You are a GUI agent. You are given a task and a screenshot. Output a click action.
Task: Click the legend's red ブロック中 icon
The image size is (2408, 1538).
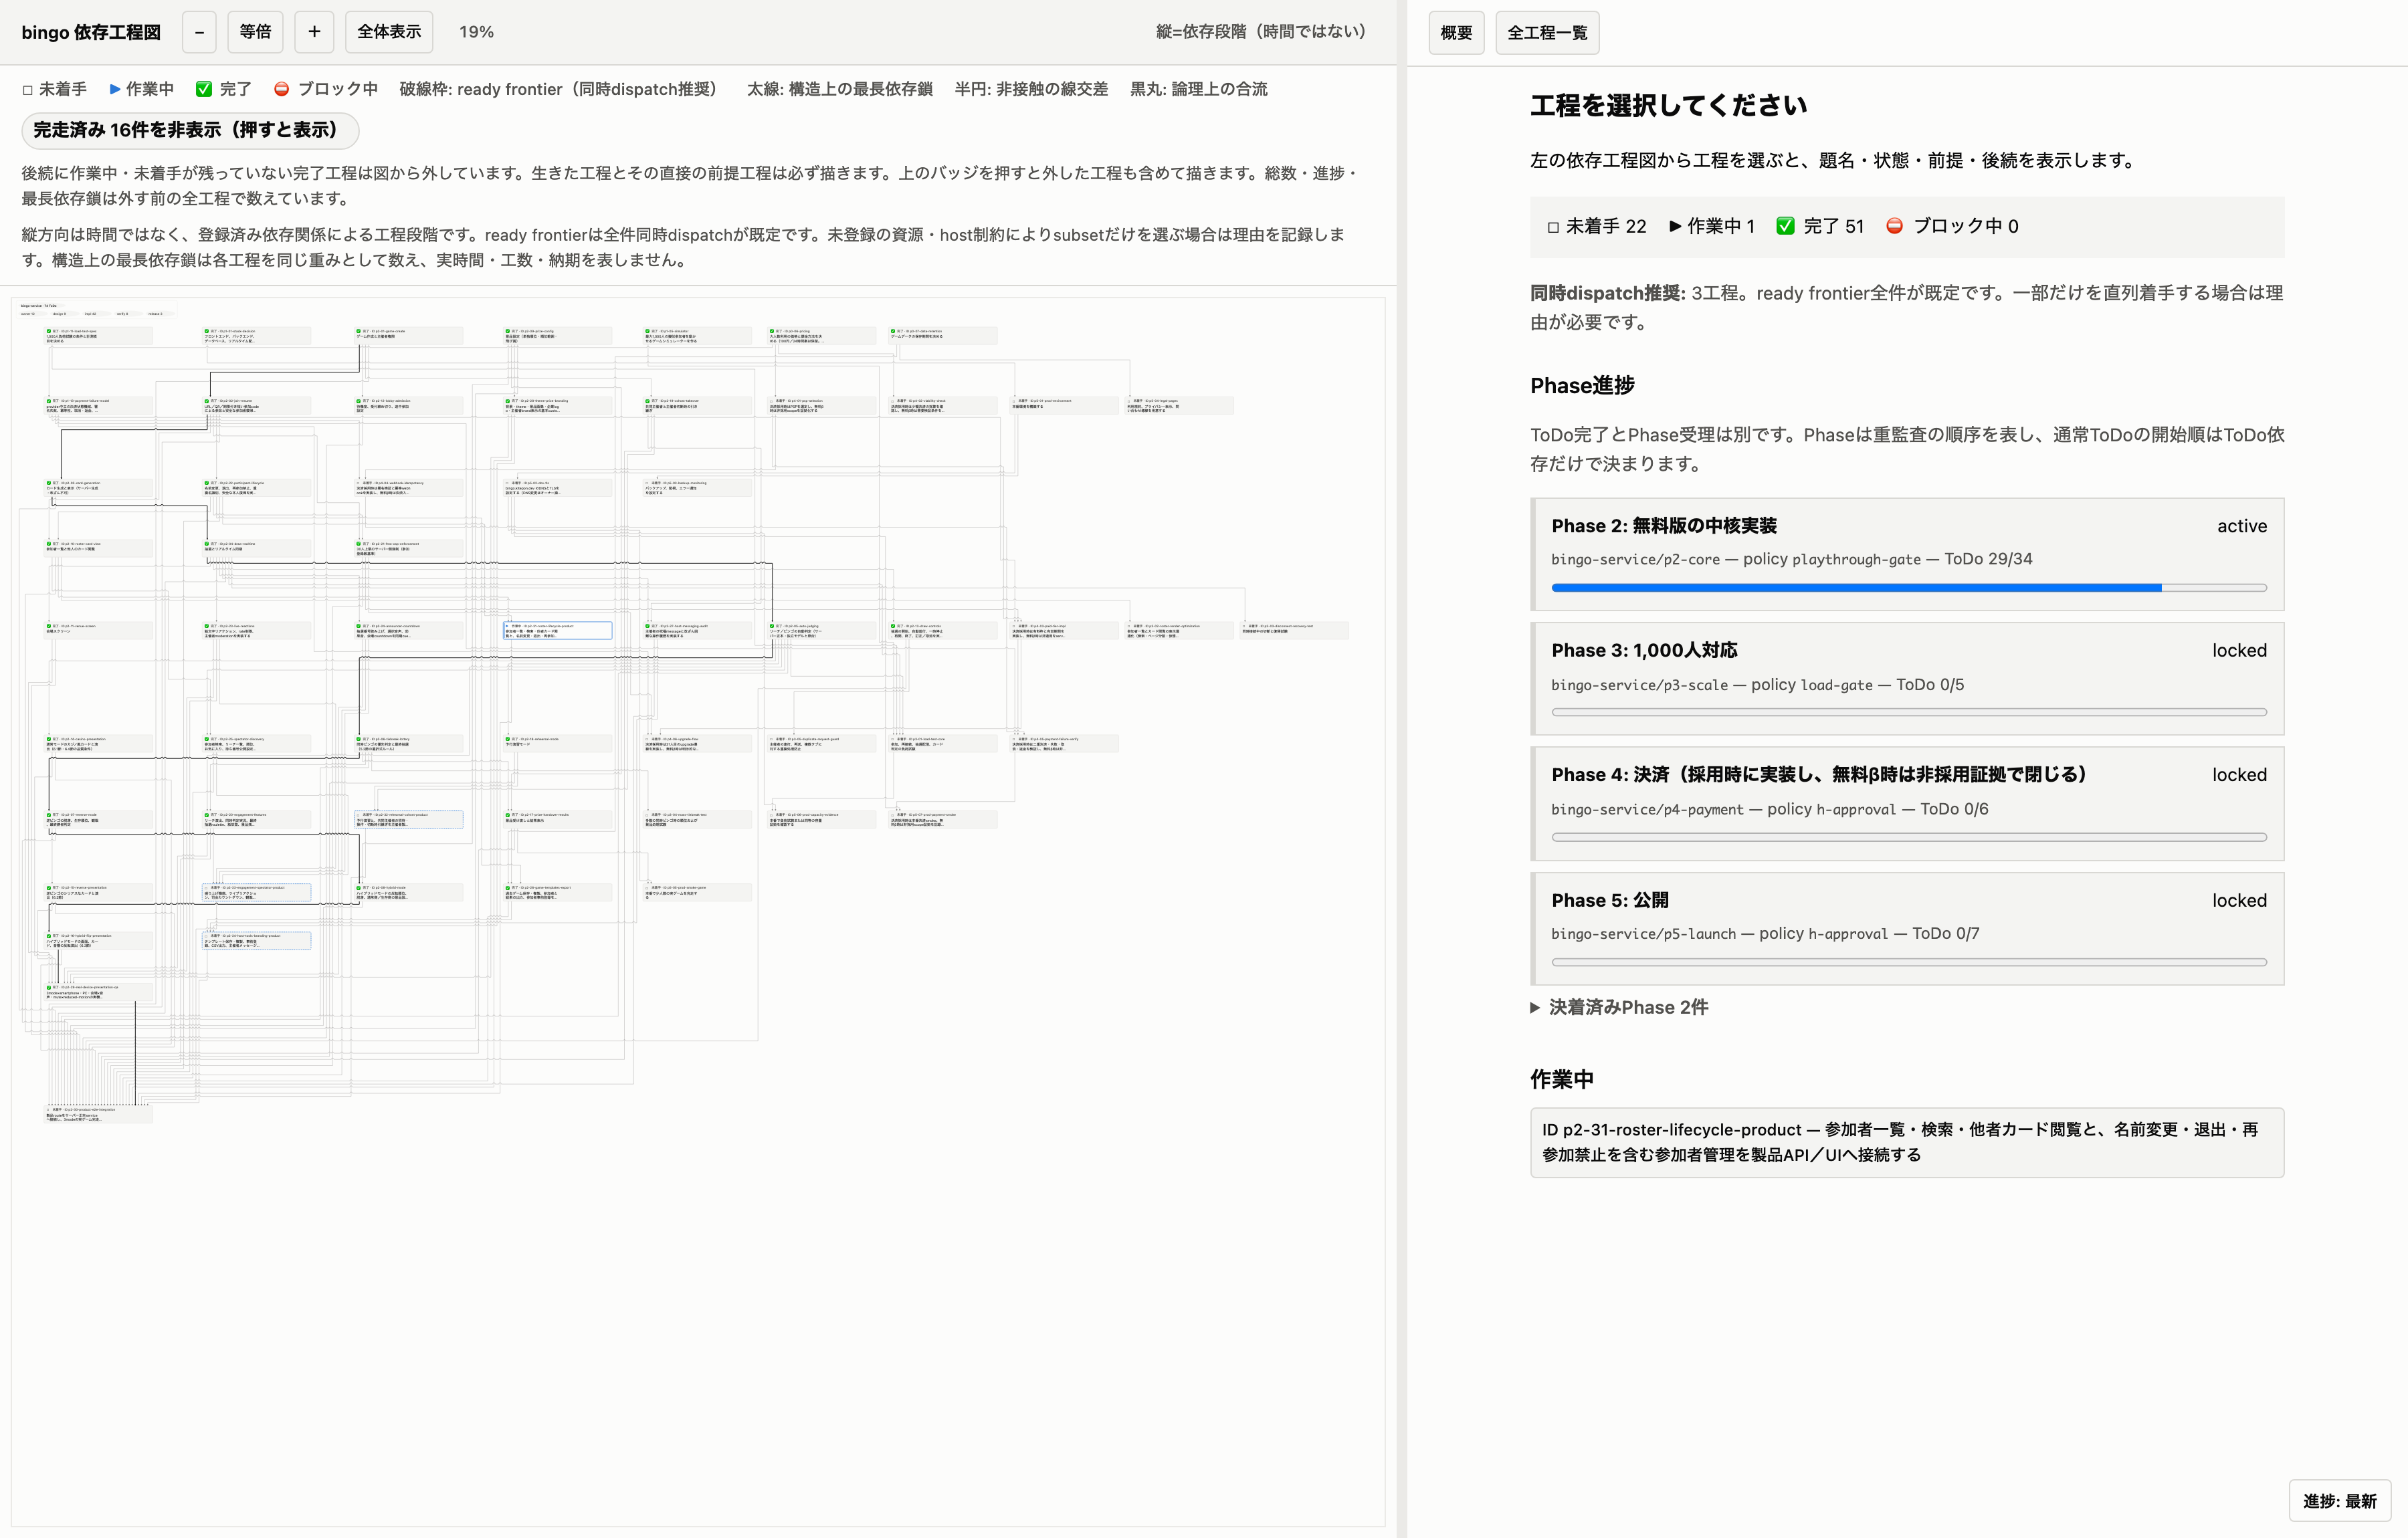[x=282, y=89]
